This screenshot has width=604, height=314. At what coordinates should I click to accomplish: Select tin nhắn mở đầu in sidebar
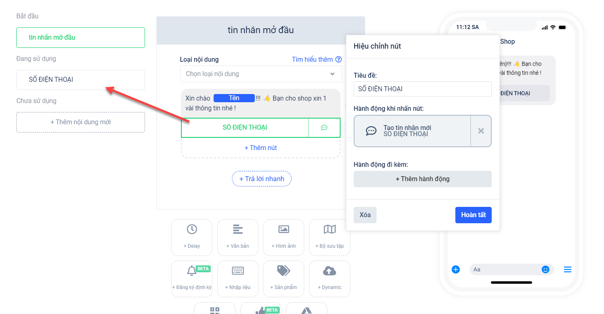pyautogui.click(x=80, y=38)
